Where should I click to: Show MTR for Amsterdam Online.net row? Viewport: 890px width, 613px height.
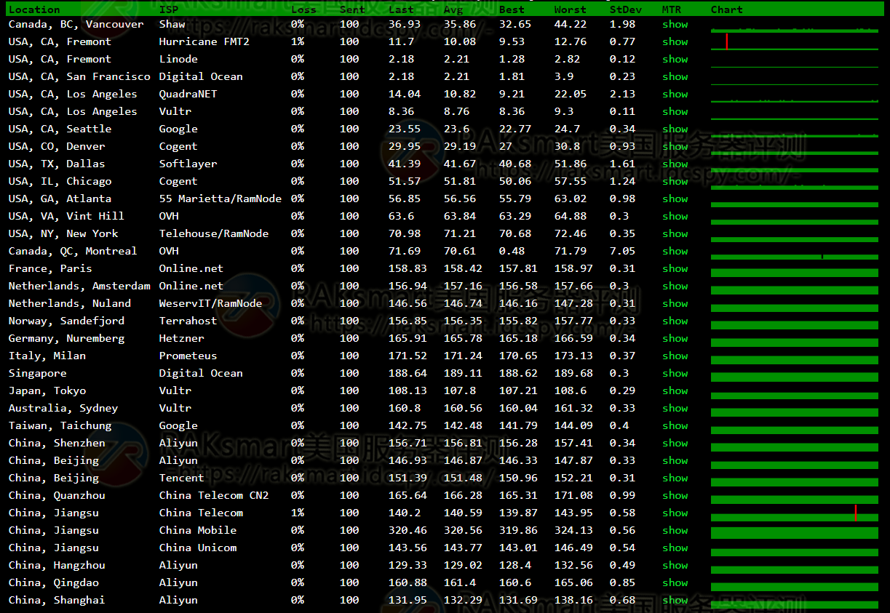(675, 286)
